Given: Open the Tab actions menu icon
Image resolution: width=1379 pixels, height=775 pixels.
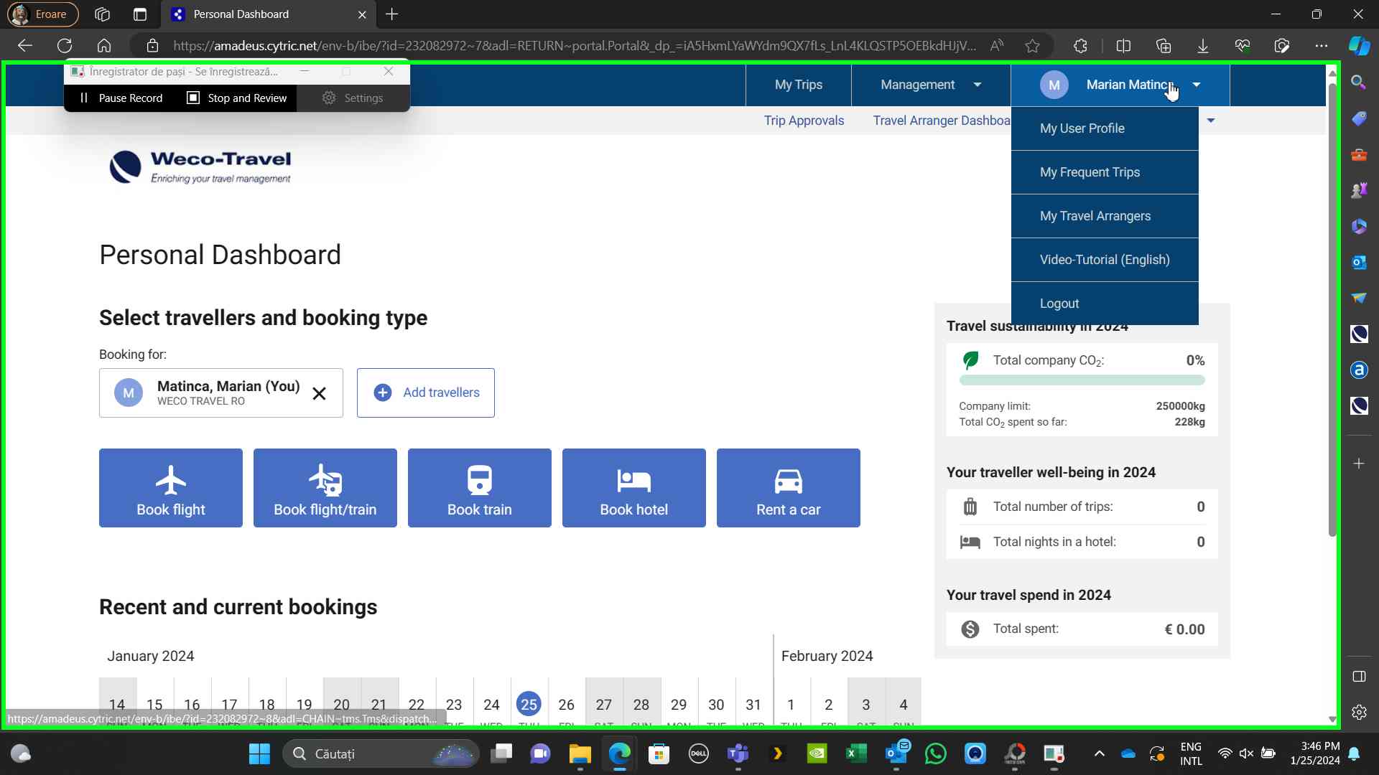Looking at the screenshot, I should (140, 14).
